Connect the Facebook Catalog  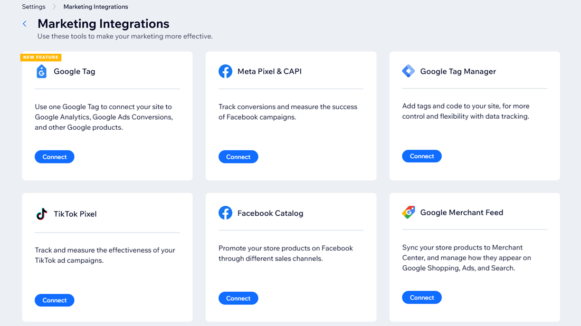pyautogui.click(x=238, y=298)
